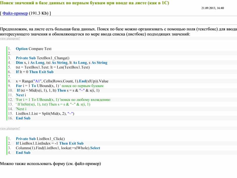
Task: Open the Файл-пример download link
Action: [15, 13]
